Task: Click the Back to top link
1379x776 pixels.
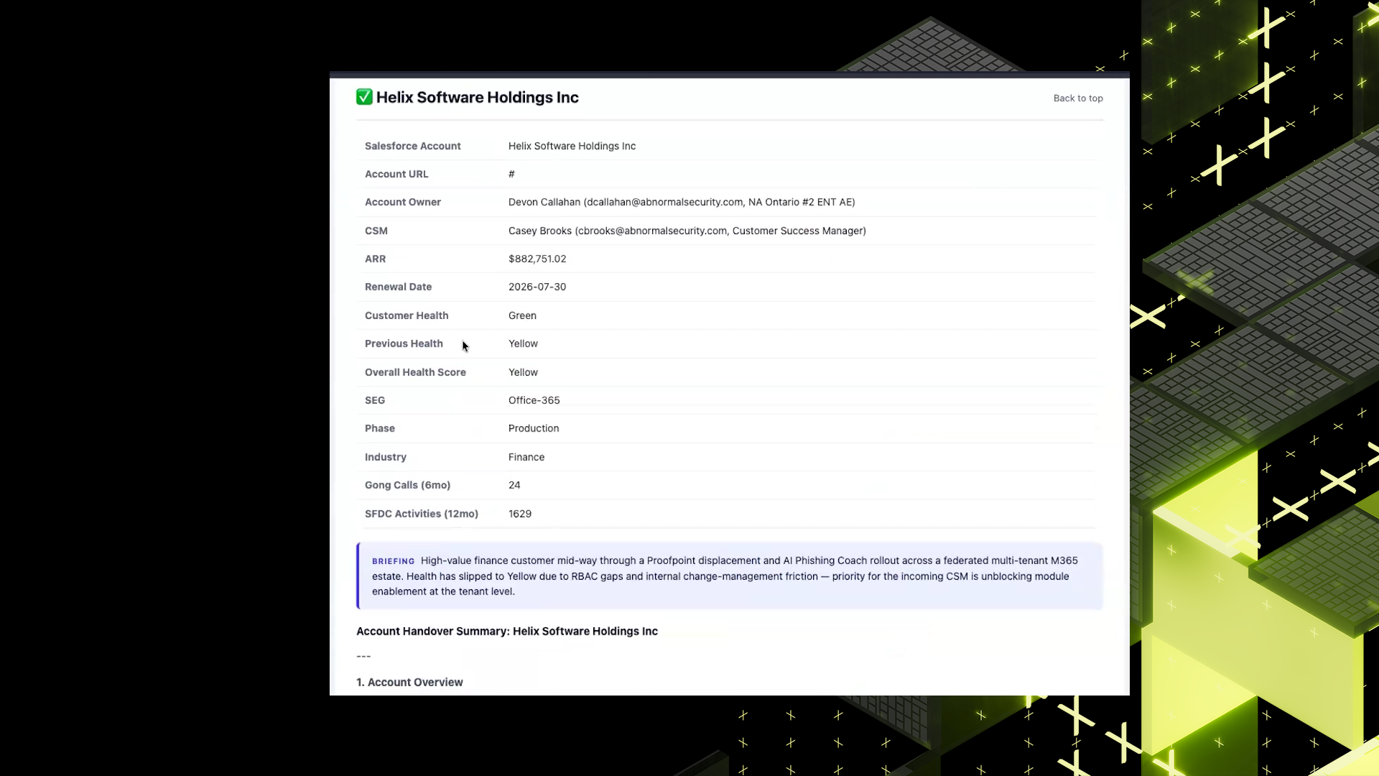Action: [1078, 98]
